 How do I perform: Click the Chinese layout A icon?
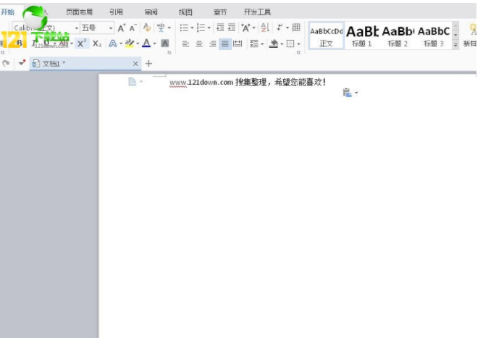coord(245,28)
